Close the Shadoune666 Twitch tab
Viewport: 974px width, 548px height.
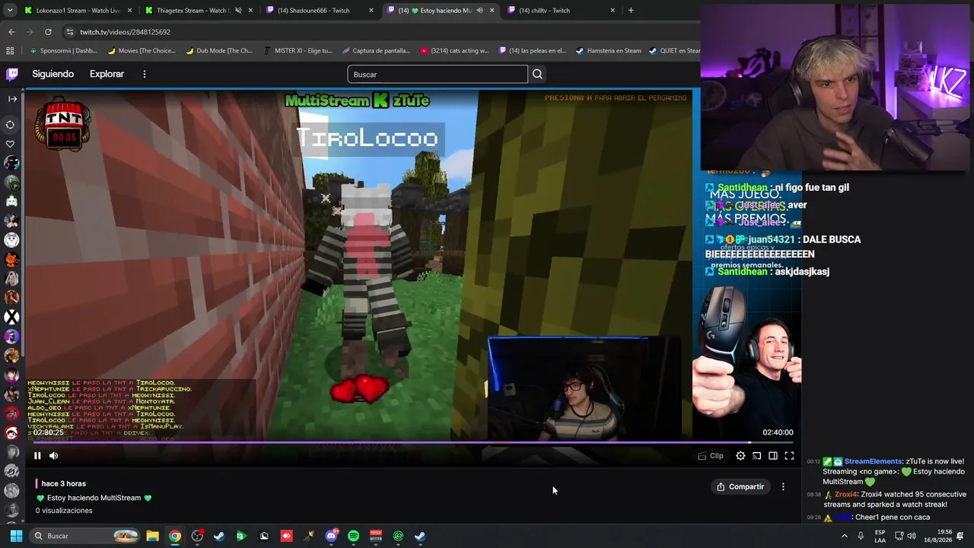(x=371, y=11)
